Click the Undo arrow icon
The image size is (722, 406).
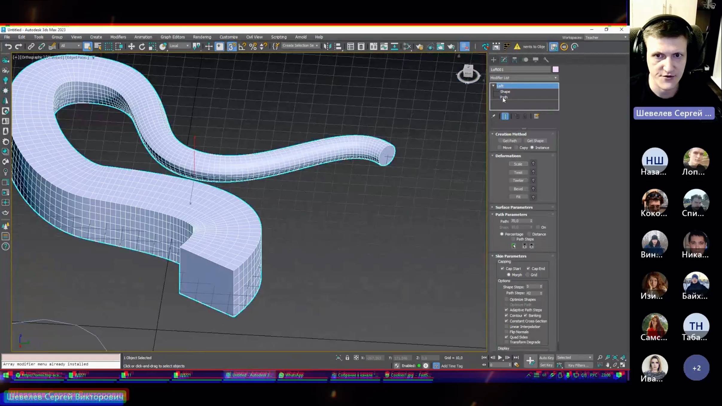click(x=8, y=46)
